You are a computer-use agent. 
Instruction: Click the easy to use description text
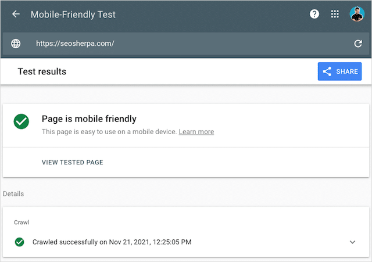[x=109, y=132]
